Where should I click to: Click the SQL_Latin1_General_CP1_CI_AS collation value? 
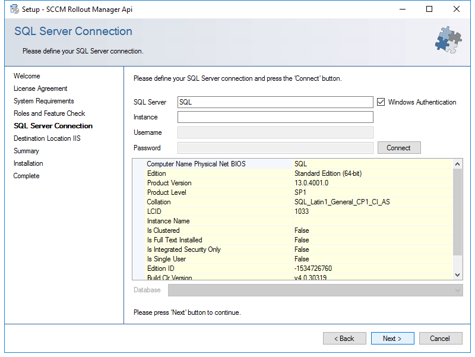[x=342, y=202]
